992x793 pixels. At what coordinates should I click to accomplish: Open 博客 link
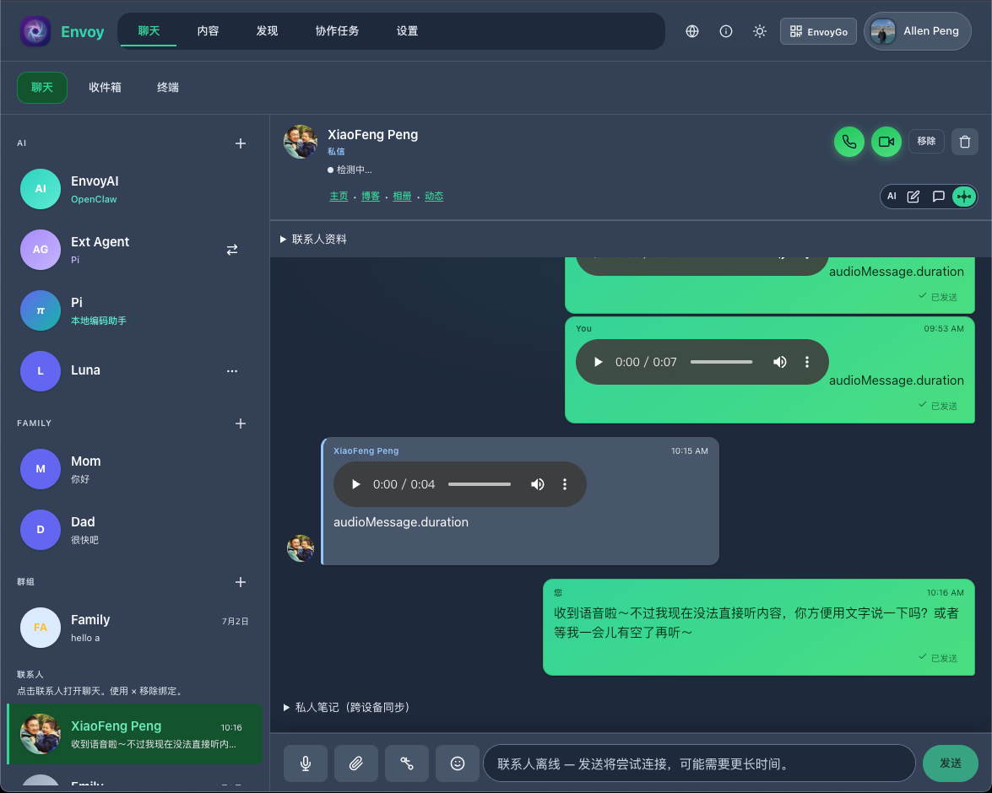click(370, 197)
